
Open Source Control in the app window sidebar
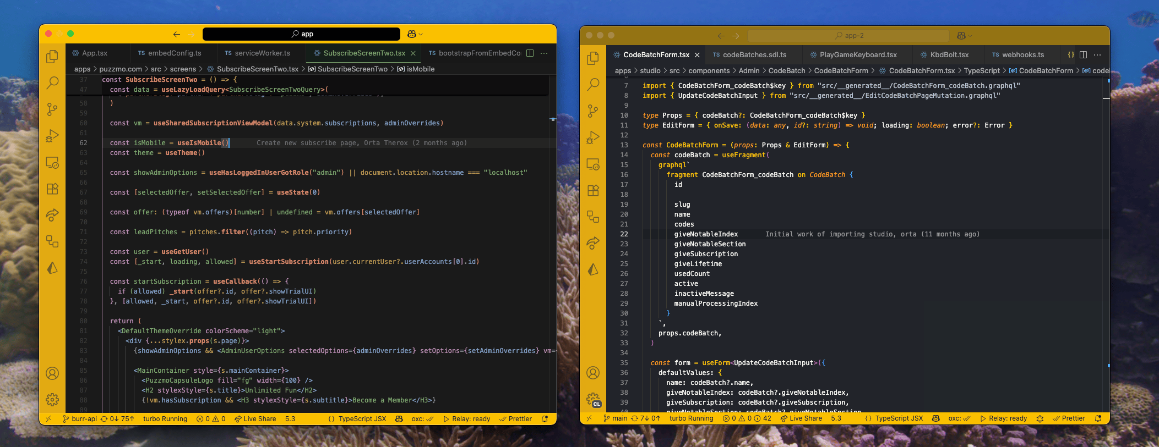pos(52,109)
